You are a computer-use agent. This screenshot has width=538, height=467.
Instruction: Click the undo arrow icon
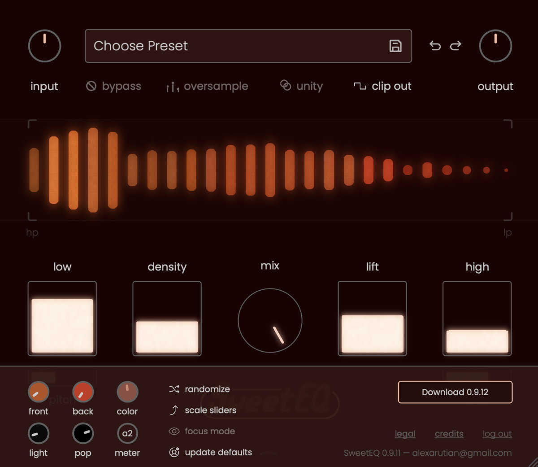(x=435, y=46)
